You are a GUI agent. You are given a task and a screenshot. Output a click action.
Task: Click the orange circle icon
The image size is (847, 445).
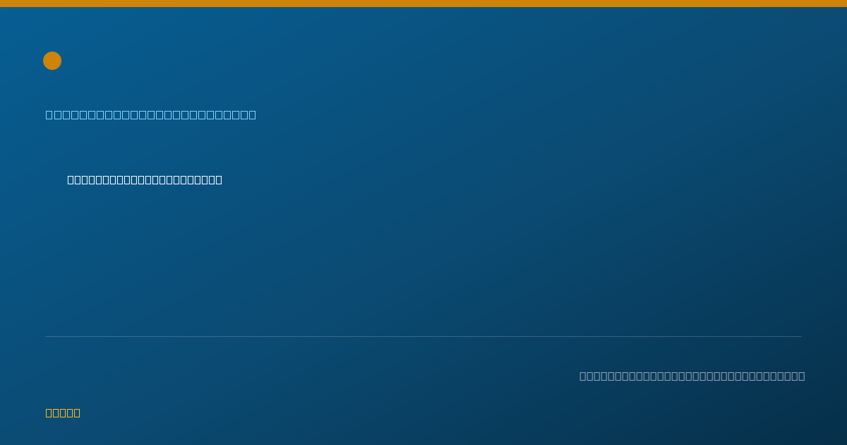[52, 61]
